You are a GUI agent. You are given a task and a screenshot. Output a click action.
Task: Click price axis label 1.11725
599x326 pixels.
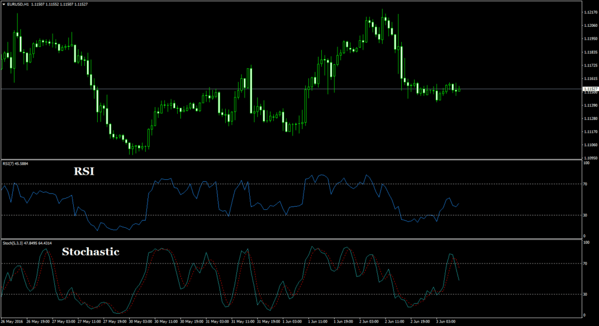point(591,65)
